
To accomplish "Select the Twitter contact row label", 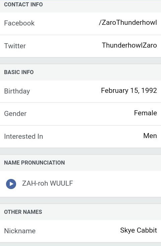I will pos(15,46).
